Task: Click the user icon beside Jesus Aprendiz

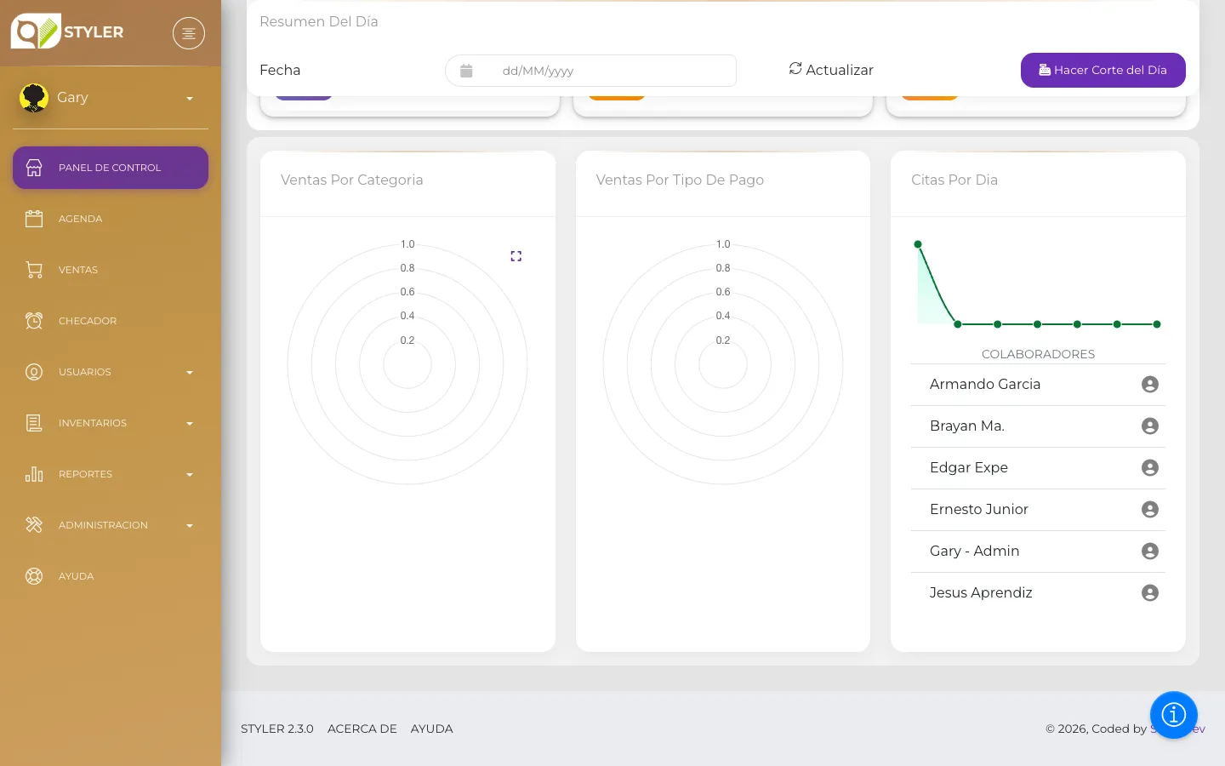Action: pos(1150,593)
